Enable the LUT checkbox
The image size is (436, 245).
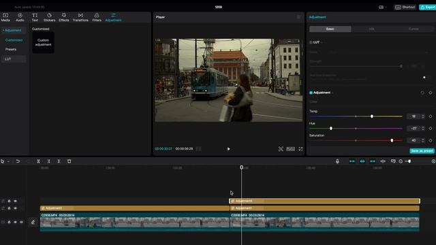311,42
